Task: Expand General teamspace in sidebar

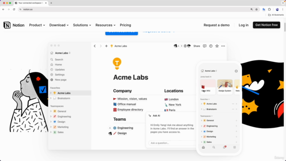Action: click(x=51, y=111)
